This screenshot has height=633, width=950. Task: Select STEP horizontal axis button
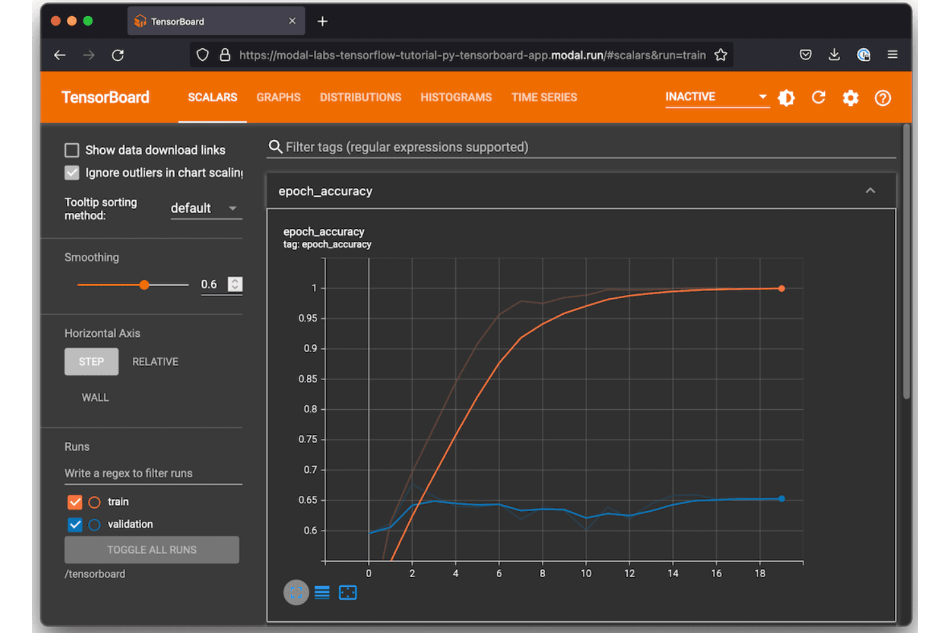(x=91, y=362)
